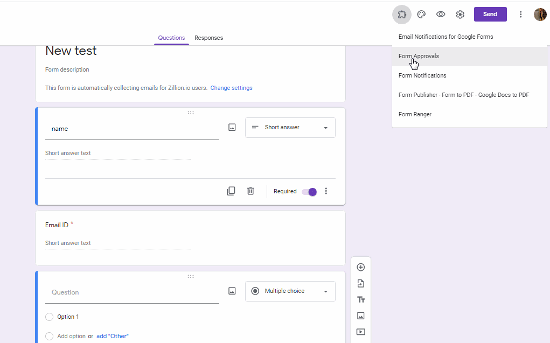Preview the form with the eye icon
This screenshot has width=550, height=343.
(x=441, y=15)
